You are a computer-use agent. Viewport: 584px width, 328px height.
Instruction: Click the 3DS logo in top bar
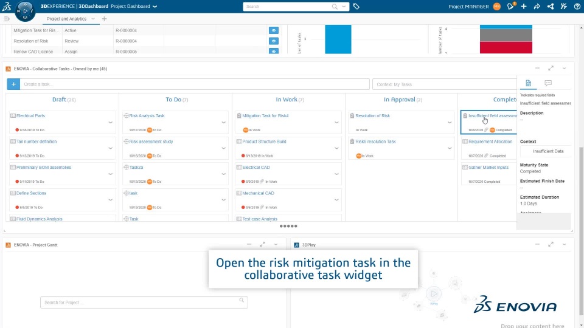click(7, 6)
